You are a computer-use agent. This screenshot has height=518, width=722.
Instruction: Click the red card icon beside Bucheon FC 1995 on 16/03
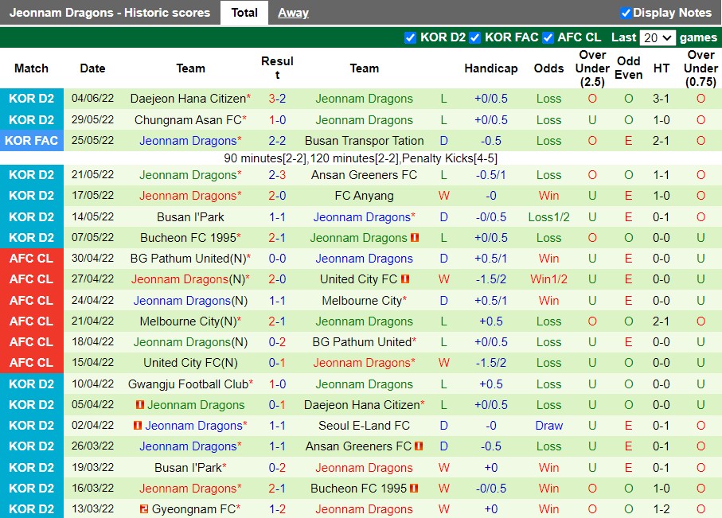point(415,488)
